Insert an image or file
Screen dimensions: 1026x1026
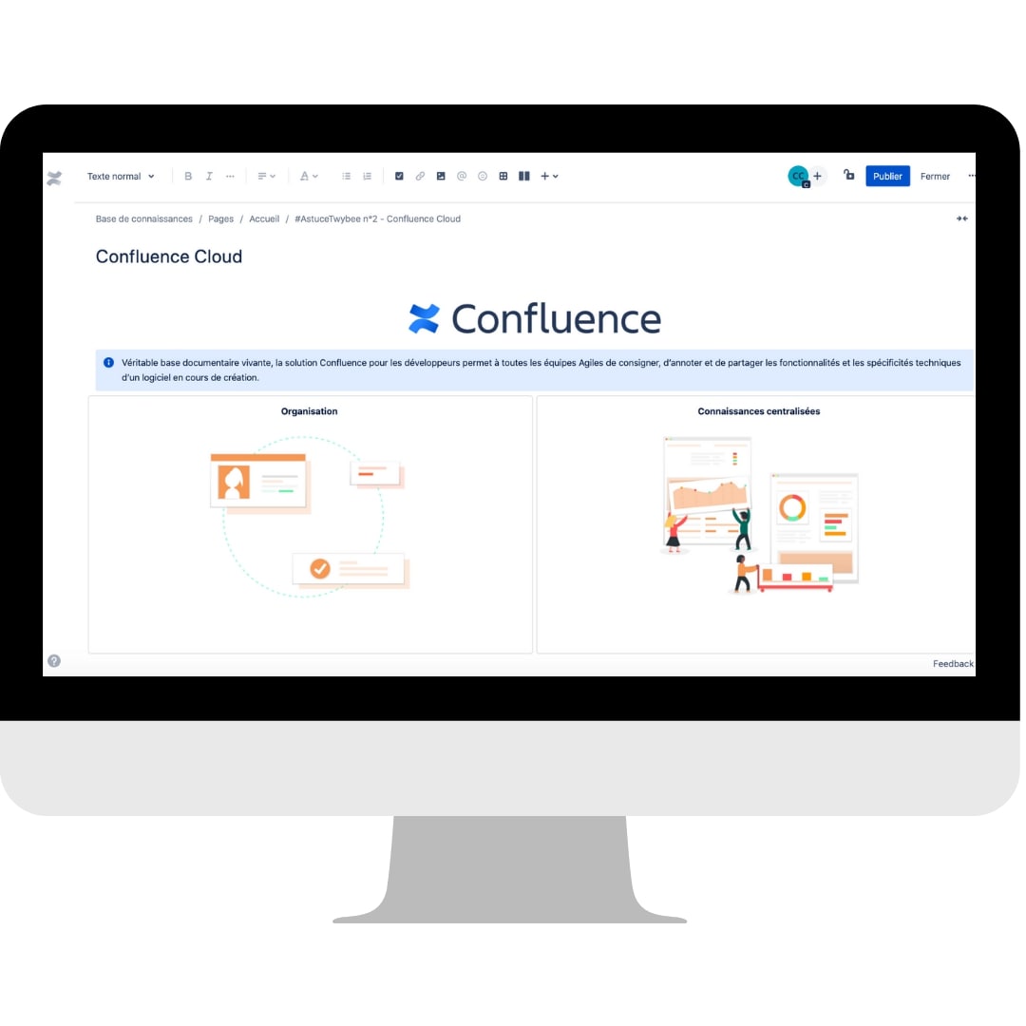point(441,177)
